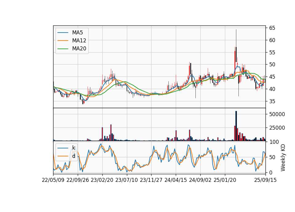The height and width of the screenshot is (212, 295).
Task: Click the 40 price axis tick
Action: point(272,89)
